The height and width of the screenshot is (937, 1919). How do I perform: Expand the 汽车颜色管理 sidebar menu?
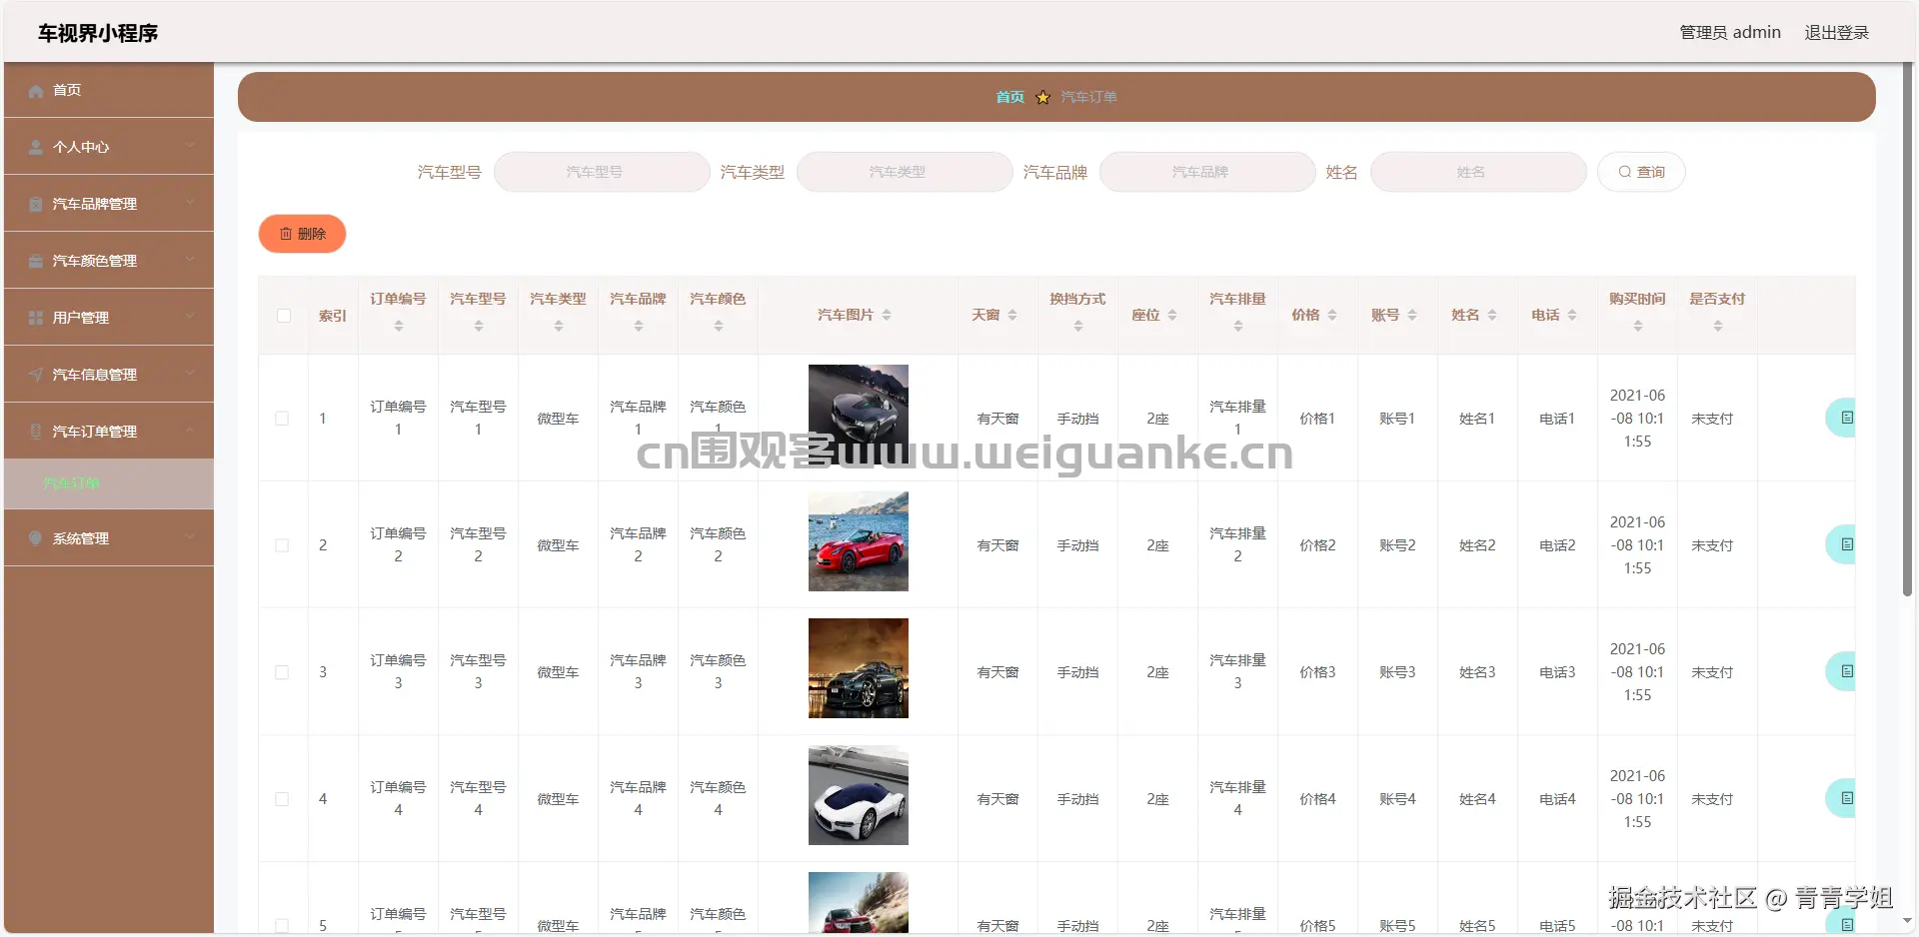(x=109, y=261)
